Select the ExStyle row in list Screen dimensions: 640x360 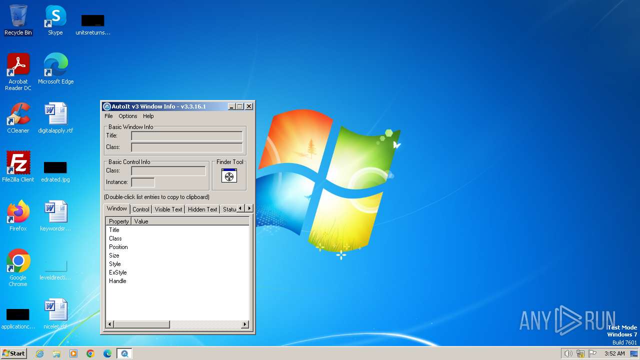click(177, 272)
